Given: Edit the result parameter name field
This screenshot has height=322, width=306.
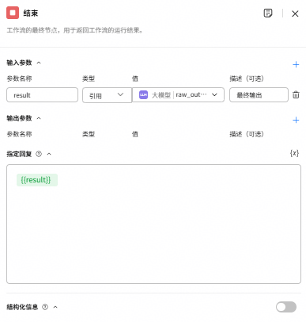Looking at the screenshot, I should tap(42, 94).
